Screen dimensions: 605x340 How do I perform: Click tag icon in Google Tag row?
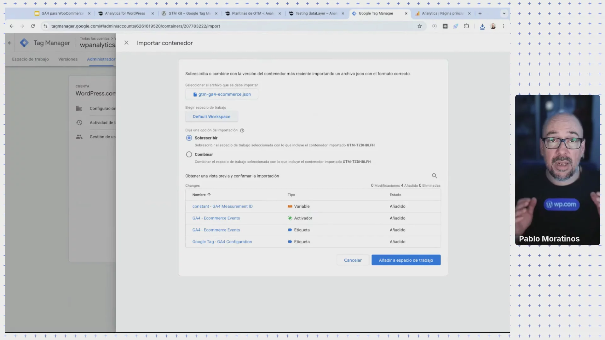point(290,242)
